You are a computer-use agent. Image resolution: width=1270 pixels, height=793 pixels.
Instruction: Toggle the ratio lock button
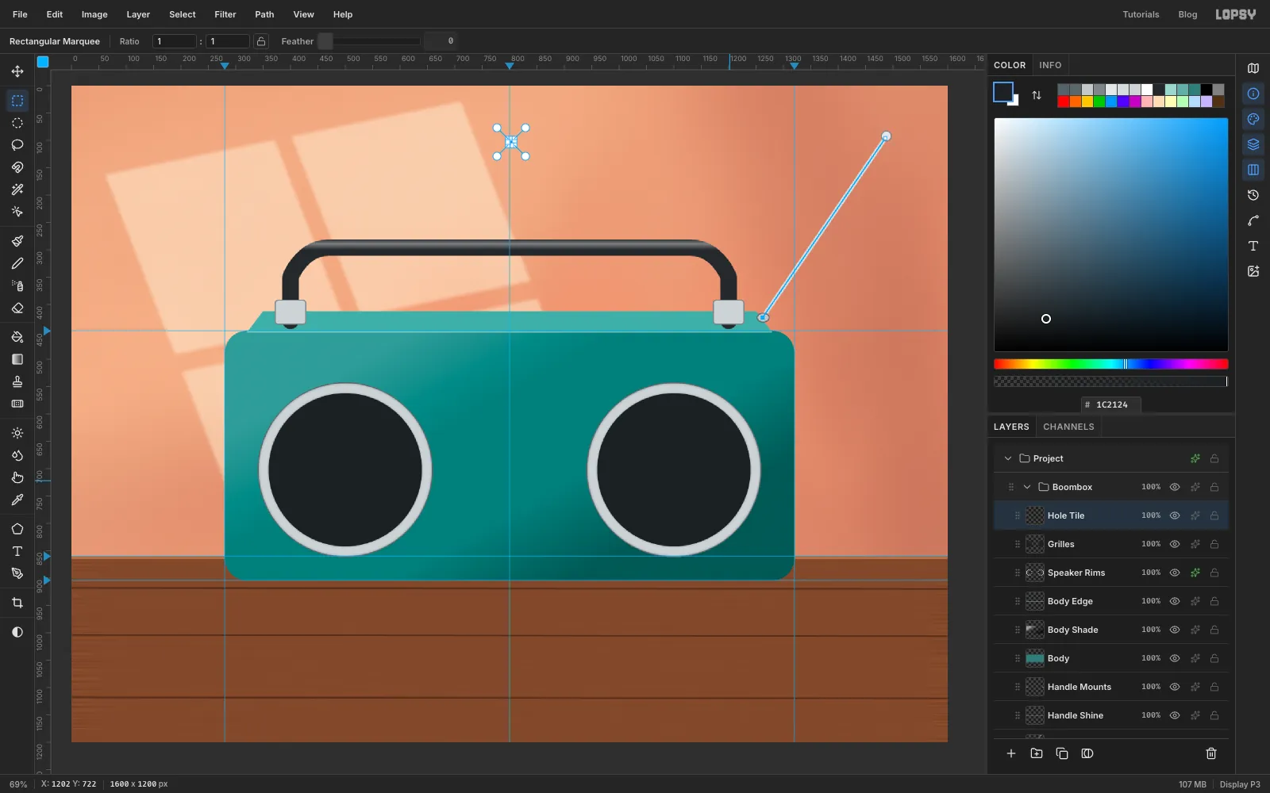(261, 41)
